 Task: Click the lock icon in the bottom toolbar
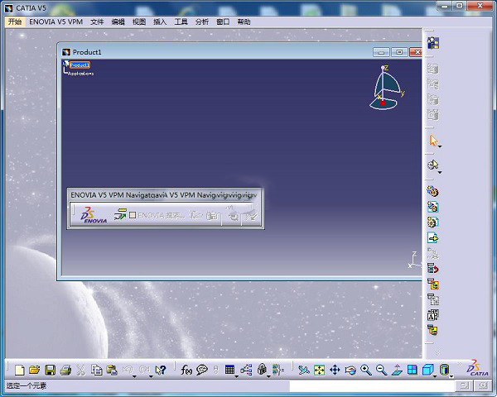[262, 369]
